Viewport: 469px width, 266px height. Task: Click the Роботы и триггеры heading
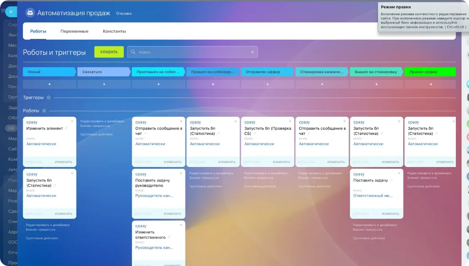click(x=54, y=52)
